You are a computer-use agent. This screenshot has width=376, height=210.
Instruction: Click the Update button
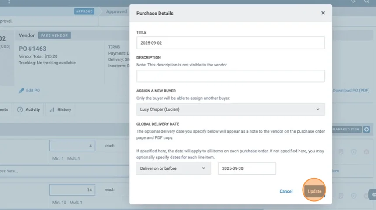(314, 191)
